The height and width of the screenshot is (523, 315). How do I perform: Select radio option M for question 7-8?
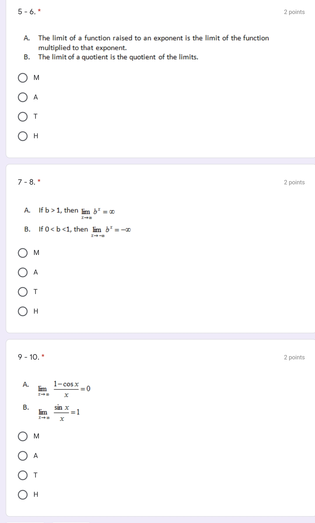[x=23, y=252]
